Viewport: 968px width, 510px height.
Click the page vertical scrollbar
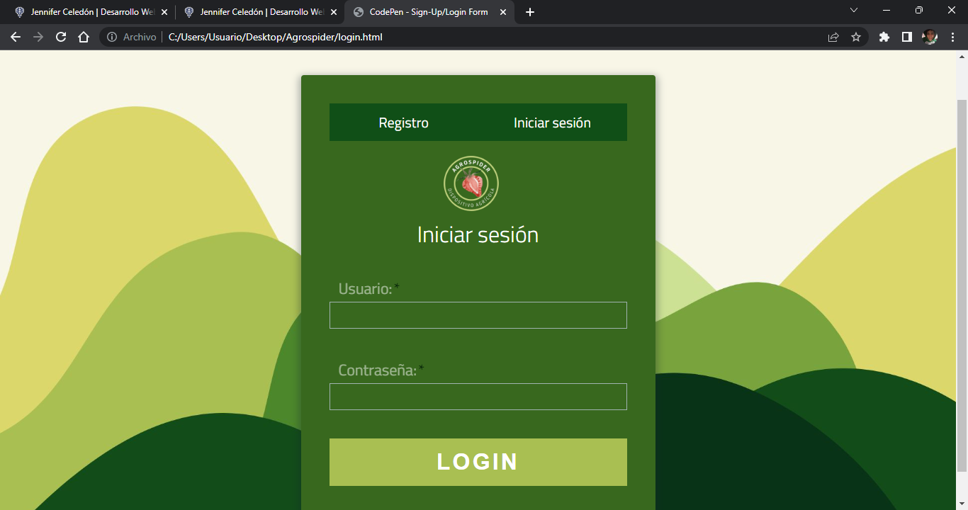pos(962,283)
